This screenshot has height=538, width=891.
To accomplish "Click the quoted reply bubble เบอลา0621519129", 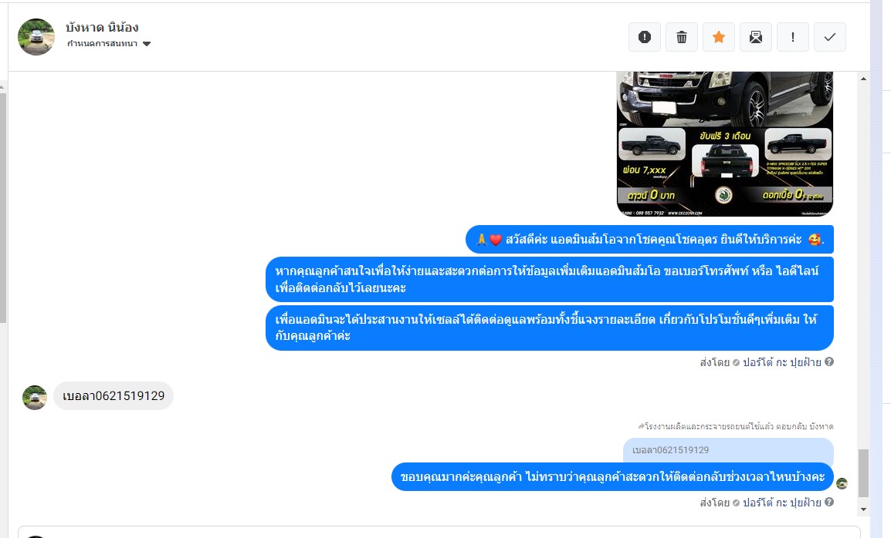I will [728, 450].
